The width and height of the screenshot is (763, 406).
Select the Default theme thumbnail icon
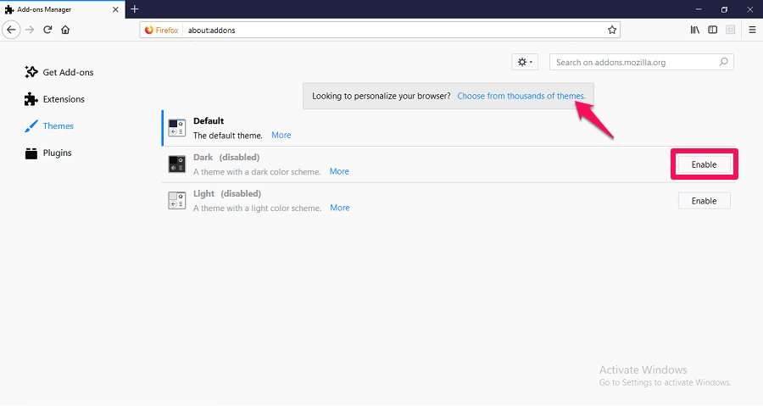pos(176,128)
